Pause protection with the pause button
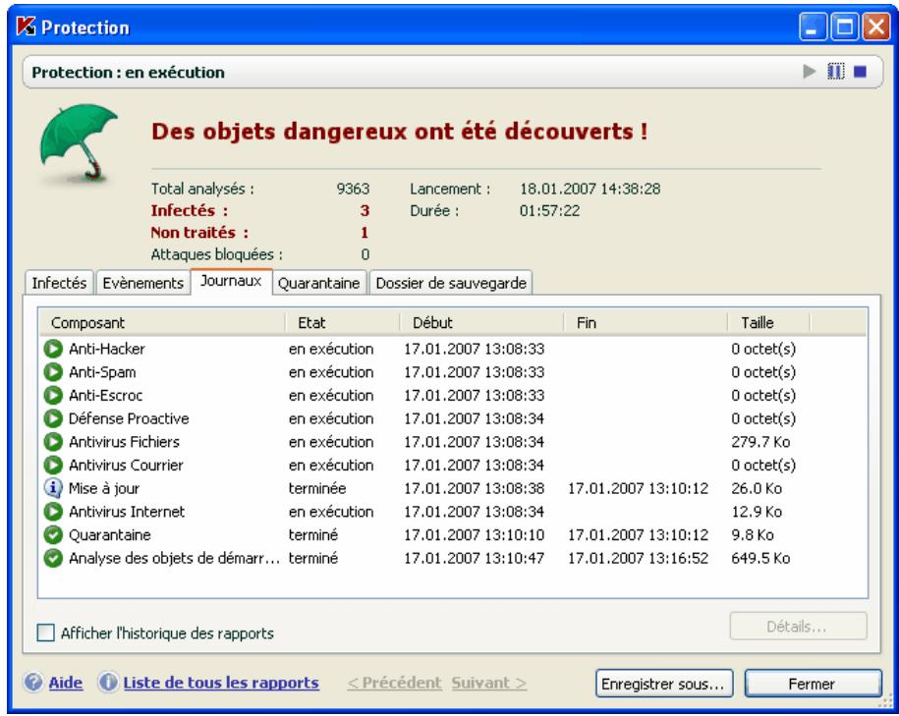 click(835, 72)
